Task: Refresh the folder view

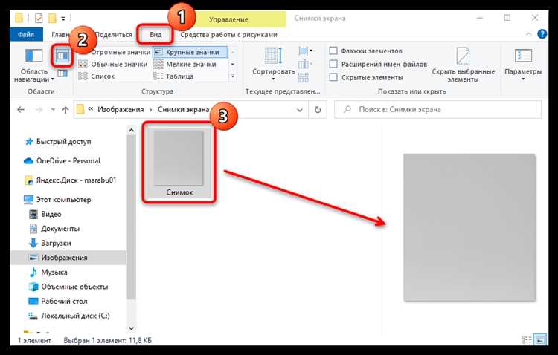Action: click(x=318, y=110)
